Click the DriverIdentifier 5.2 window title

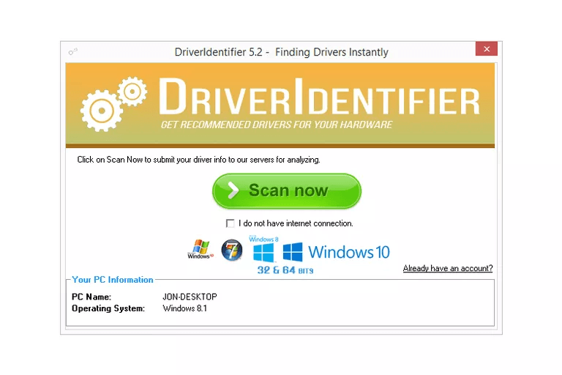pyautogui.click(x=281, y=53)
